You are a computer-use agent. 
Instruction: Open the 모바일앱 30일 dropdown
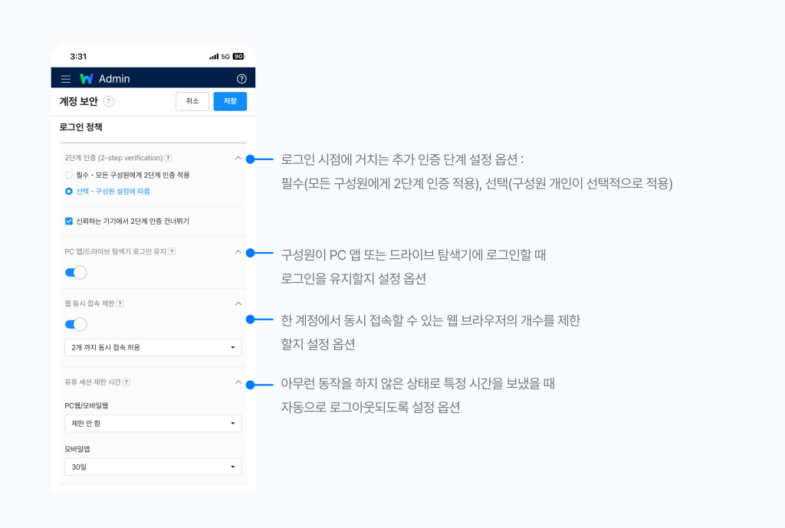click(x=153, y=466)
